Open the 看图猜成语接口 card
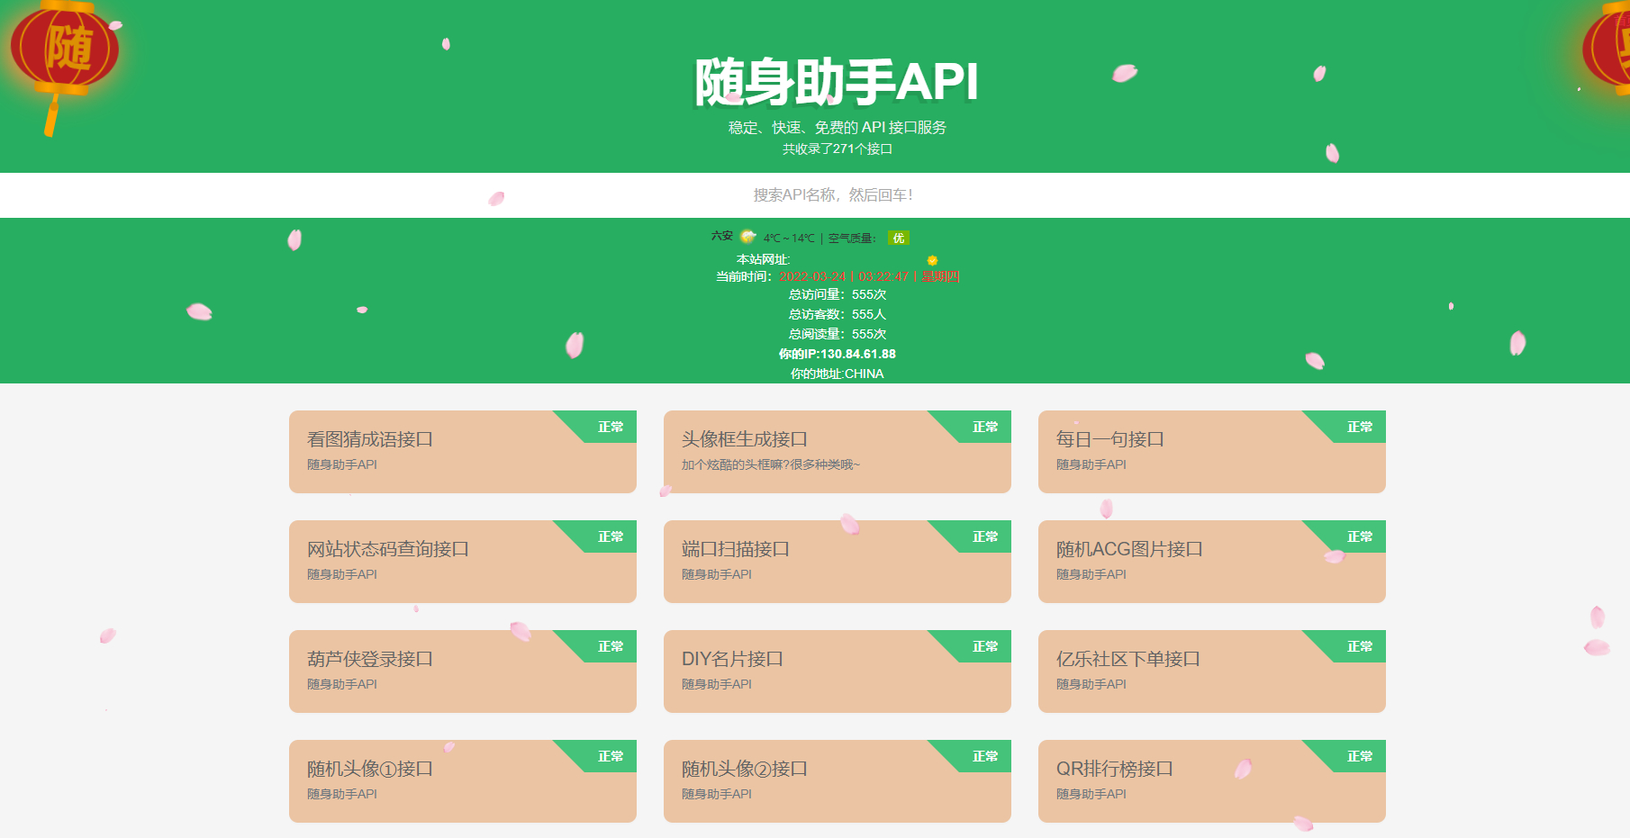 coord(463,451)
